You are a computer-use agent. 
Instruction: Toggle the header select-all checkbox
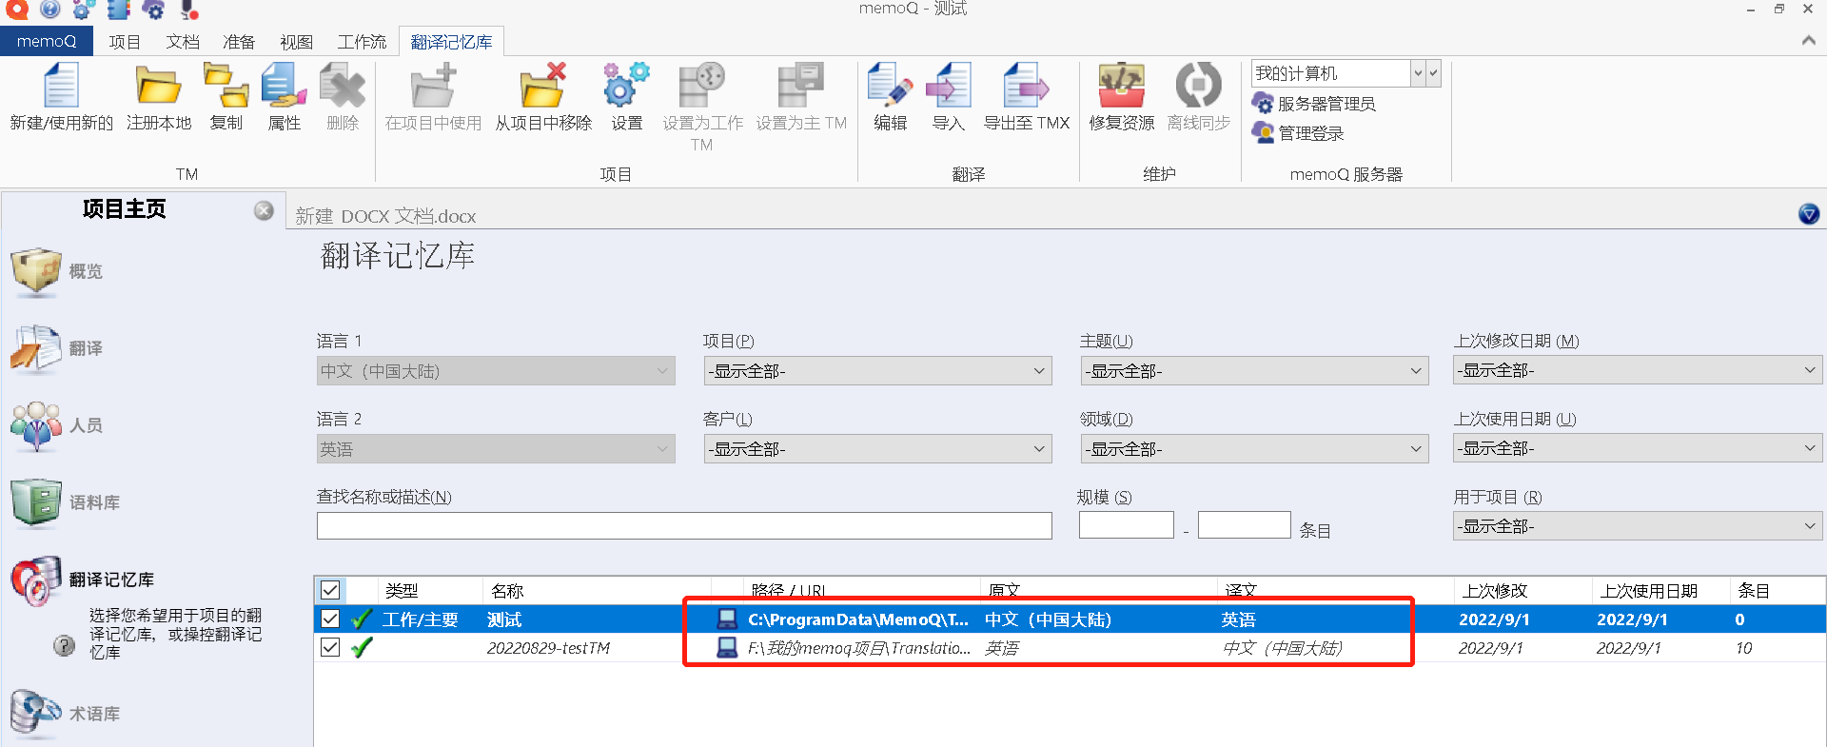tap(330, 590)
